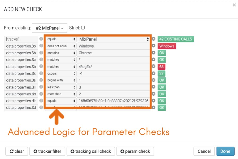This screenshot has height=159, width=238.
Task: Click the green '42 EXISTING CALLS' badge
Action: point(176,39)
